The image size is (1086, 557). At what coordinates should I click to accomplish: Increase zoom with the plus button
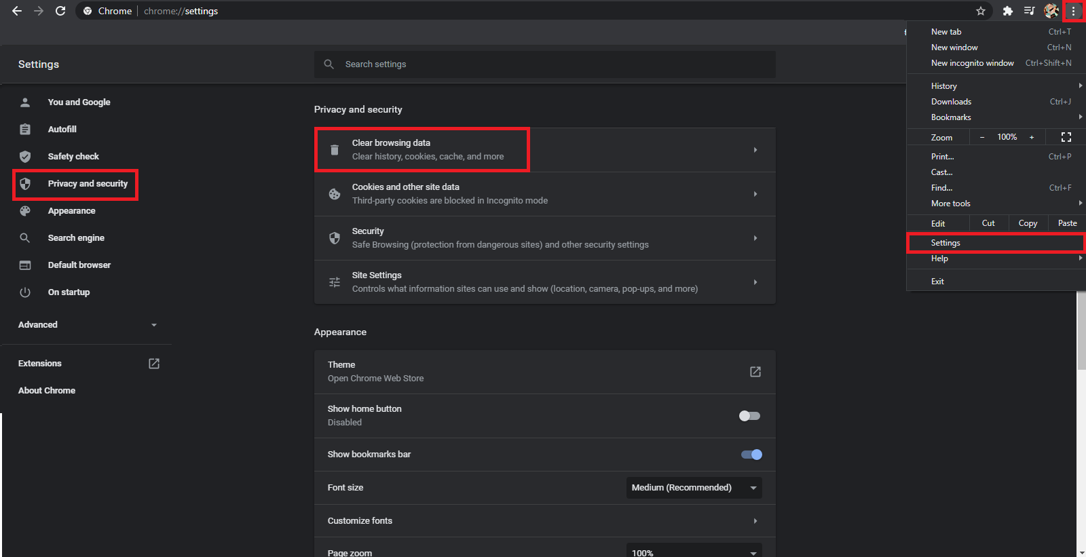[x=1032, y=137]
